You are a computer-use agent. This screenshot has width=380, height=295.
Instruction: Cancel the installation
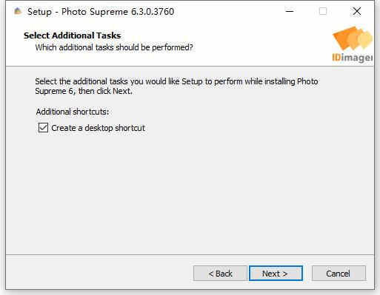click(x=339, y=273)
